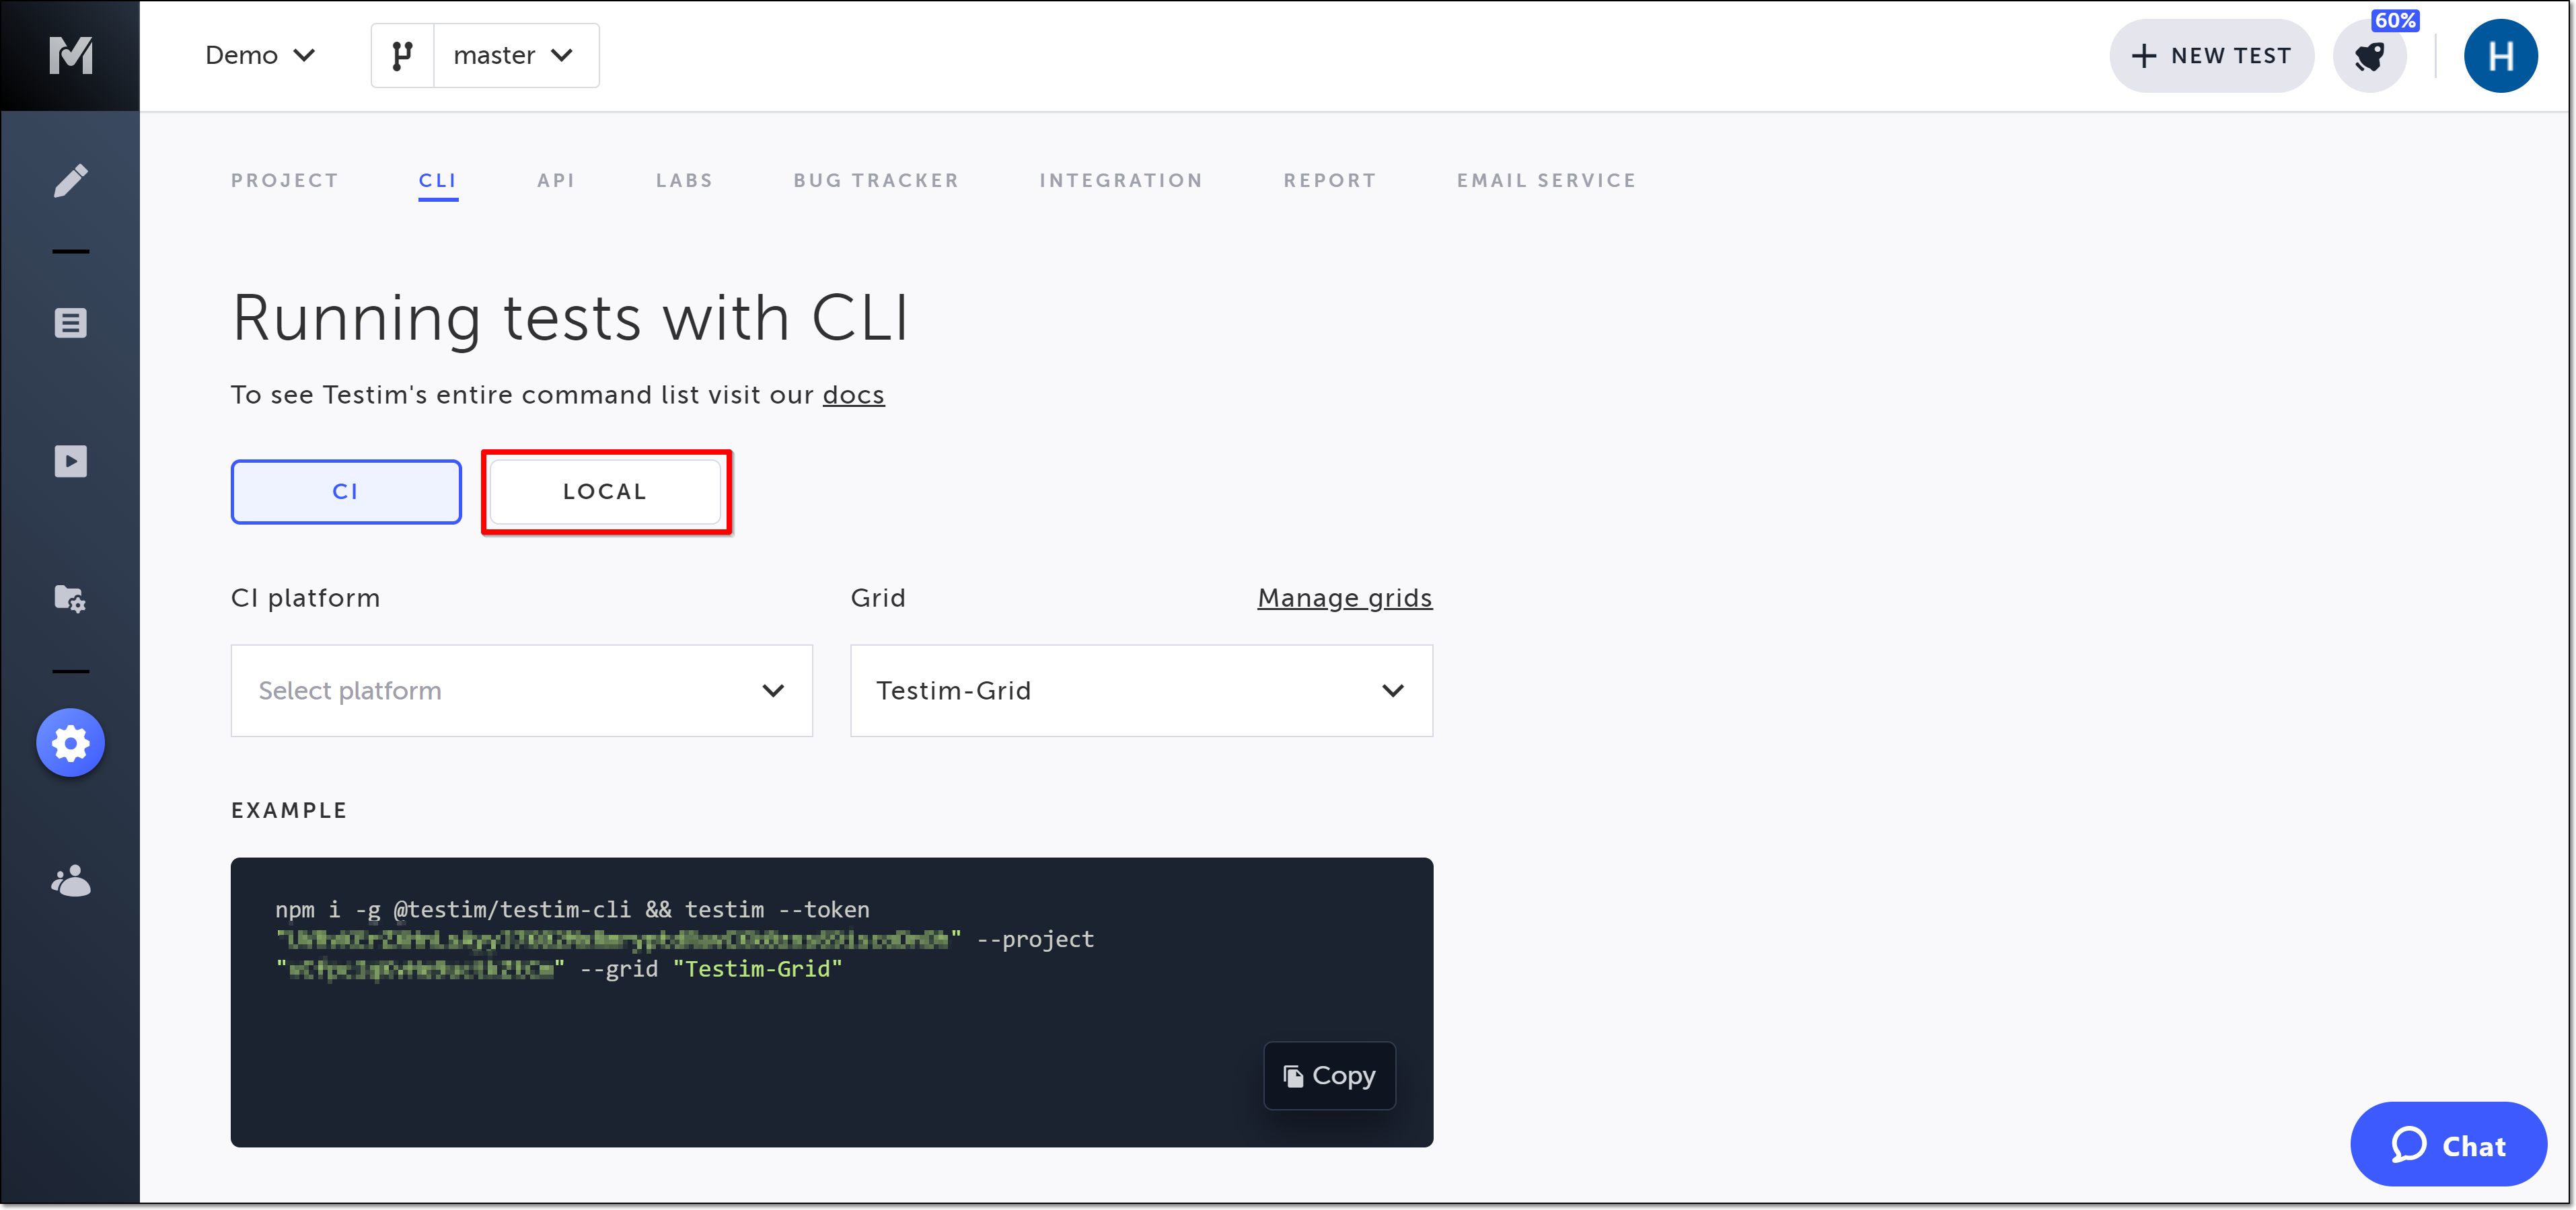This screenshot has width=2576, height=1210.
Task: Click the git branch icon
Action: tap(402, 56)
